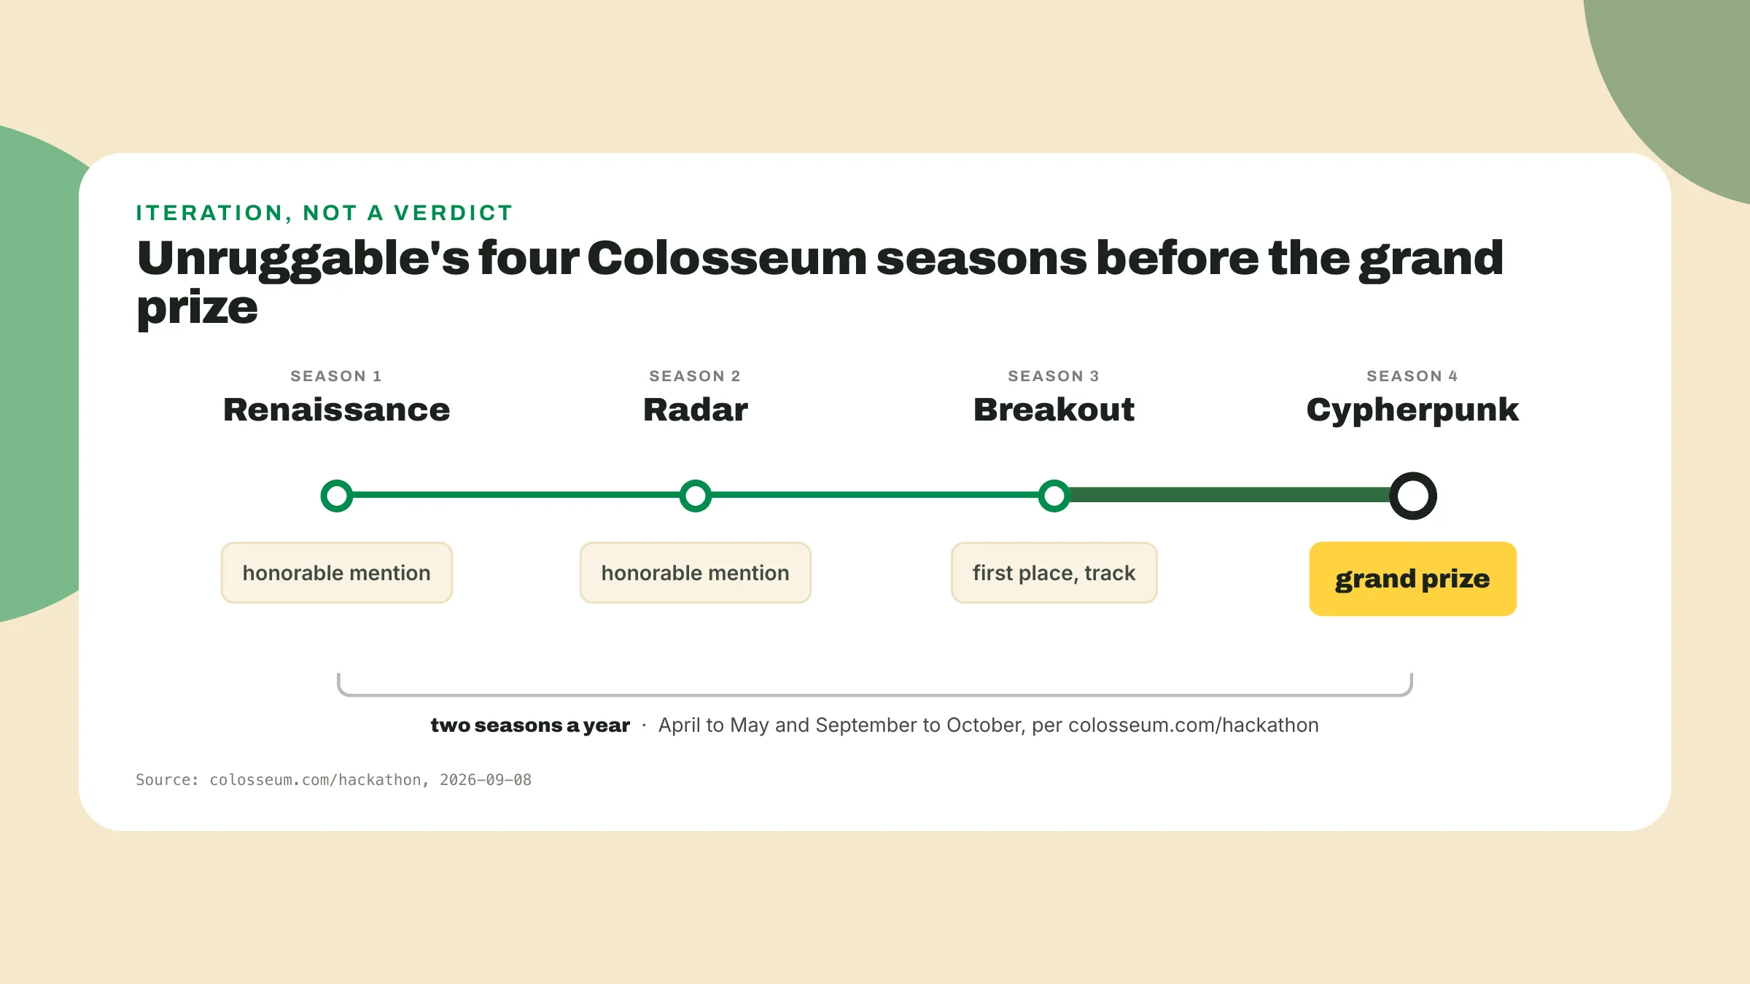Viewport: 1750px width, 984px height.
Task: Select the first place, track badge
Action: click(1054, 573)
